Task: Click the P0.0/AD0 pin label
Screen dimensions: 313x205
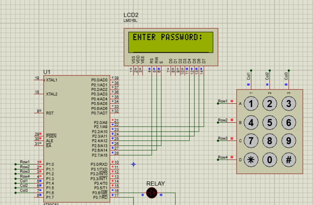Action: point(99,80)
